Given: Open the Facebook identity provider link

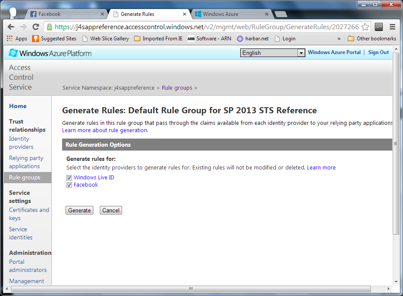Looking at the screenshot, I should tap(86, 185).
